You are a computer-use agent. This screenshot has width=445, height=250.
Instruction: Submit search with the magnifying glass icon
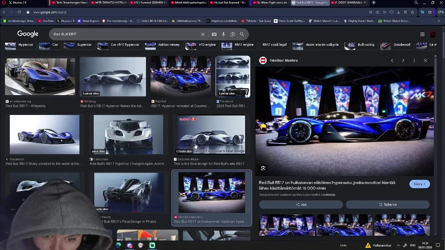pos(242,34)
